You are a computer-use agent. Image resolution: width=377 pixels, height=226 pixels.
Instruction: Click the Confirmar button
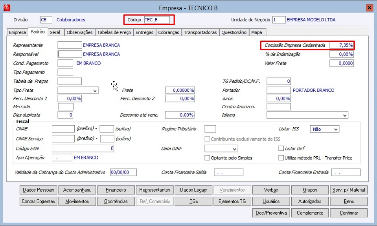point(349,213)
